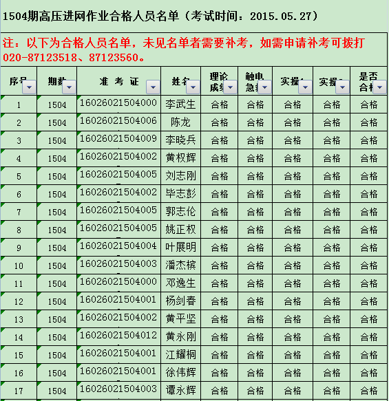Open the 姓名 column filter dropdown
The width and height of the screenshot is (389, 401).
coord(193,87)
